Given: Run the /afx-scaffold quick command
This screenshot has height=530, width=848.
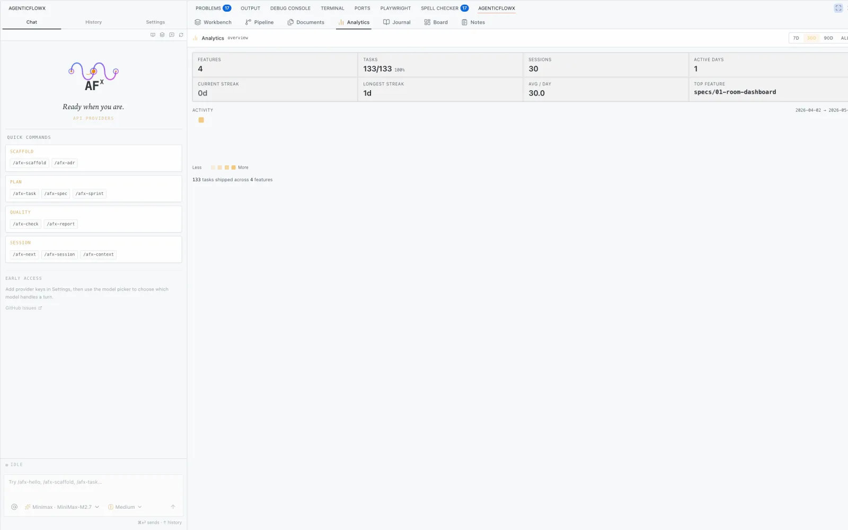Looking at the screenshot, I should pos(30,163).
